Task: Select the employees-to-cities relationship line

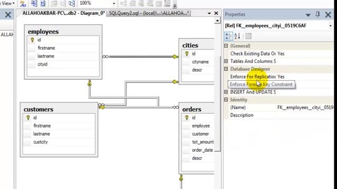Action: [x=141, y=57]
